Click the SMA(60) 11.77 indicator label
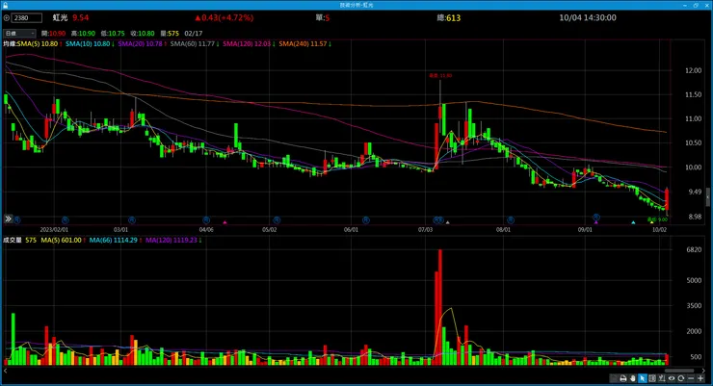This screenshot has width=713, height=386. point(195,44)
